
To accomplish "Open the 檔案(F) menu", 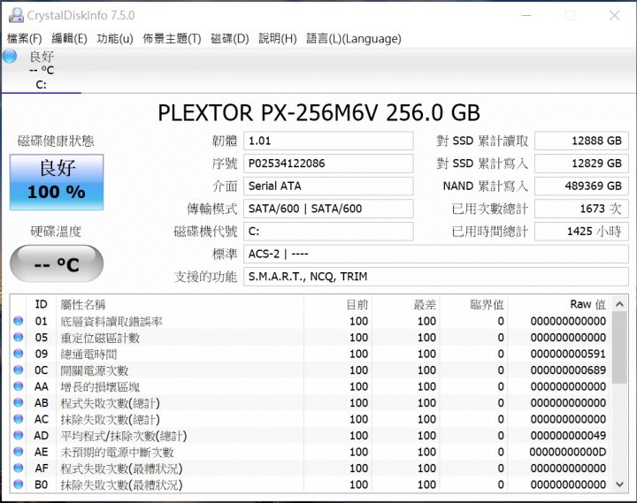I will (x=25, y=39).
